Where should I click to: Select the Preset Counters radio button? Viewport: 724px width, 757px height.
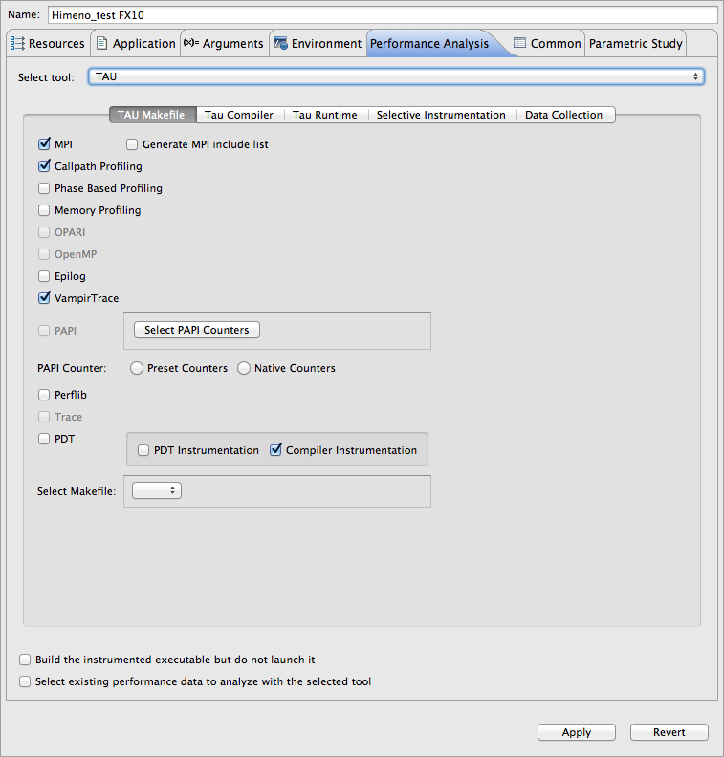[x=138, y=368]
